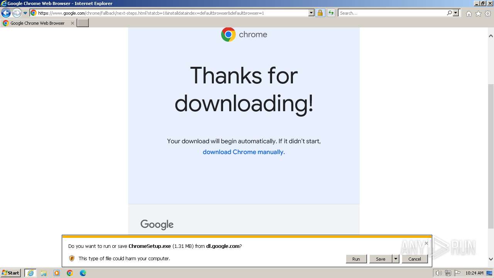Viewport: 494px width, 278px height.
Task: Run ChromeSetup.exe from the download bar
Action: [356, 259]
